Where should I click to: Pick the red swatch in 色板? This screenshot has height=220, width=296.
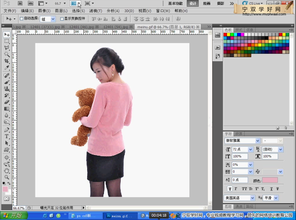[225, 35]
